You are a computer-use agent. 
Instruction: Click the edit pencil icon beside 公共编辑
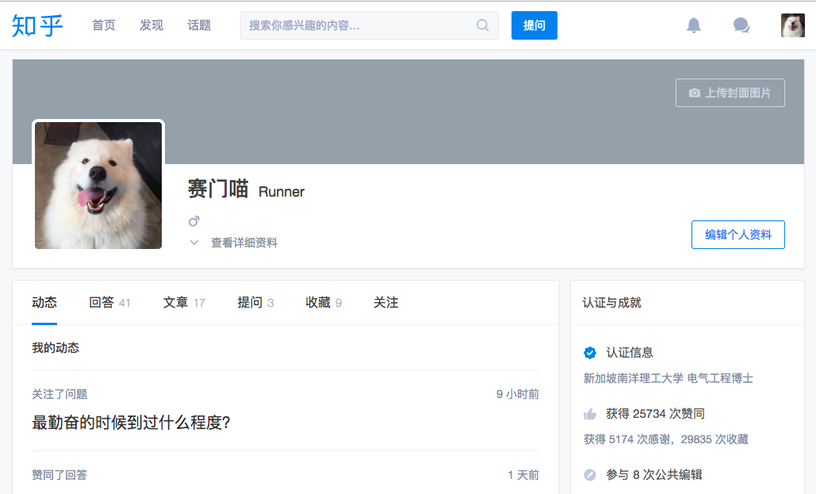(x=590, y=475)
